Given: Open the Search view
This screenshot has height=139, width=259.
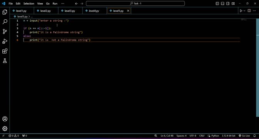Looking at the screenshot, I should tap(5, 22).
